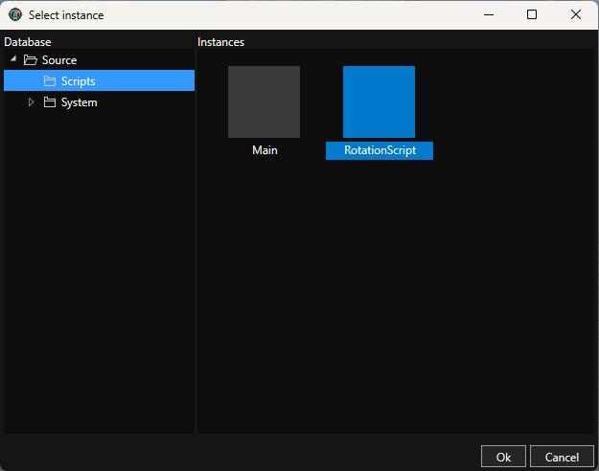Click the Scripts folder icon
Image resolution: width=599 pixels, height=471 pixels.
(50, 81)
